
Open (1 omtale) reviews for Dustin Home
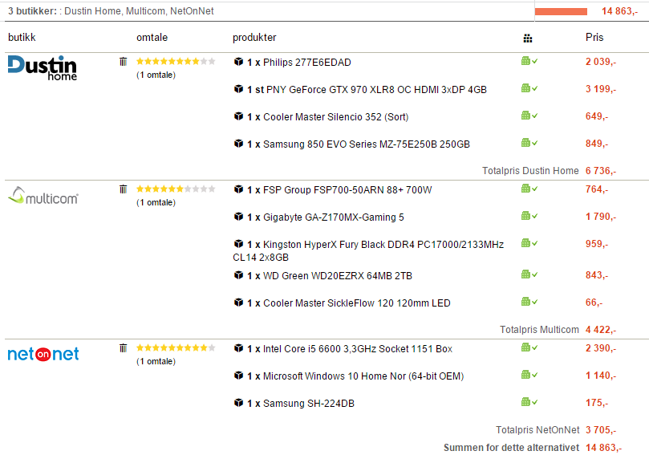click(156, 75)
